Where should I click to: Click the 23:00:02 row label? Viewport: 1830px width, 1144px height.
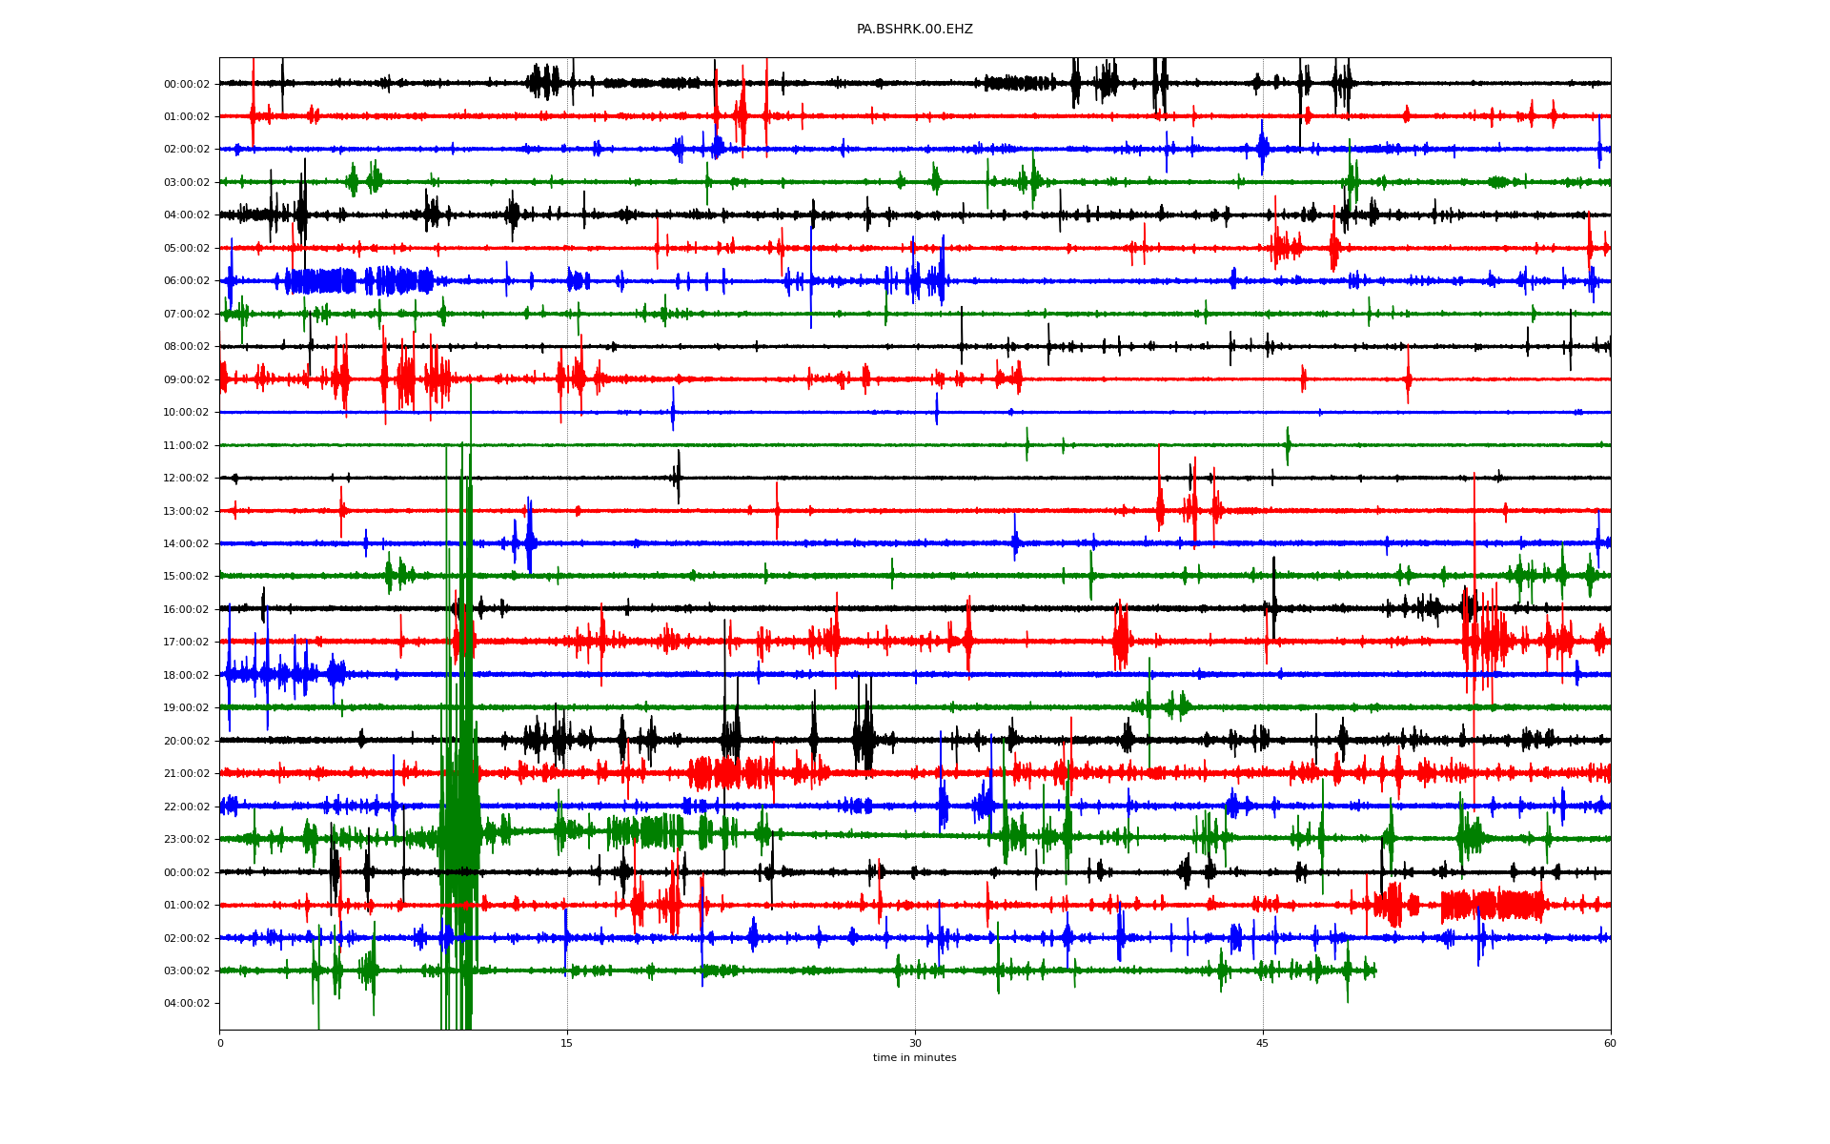(186, 840)
